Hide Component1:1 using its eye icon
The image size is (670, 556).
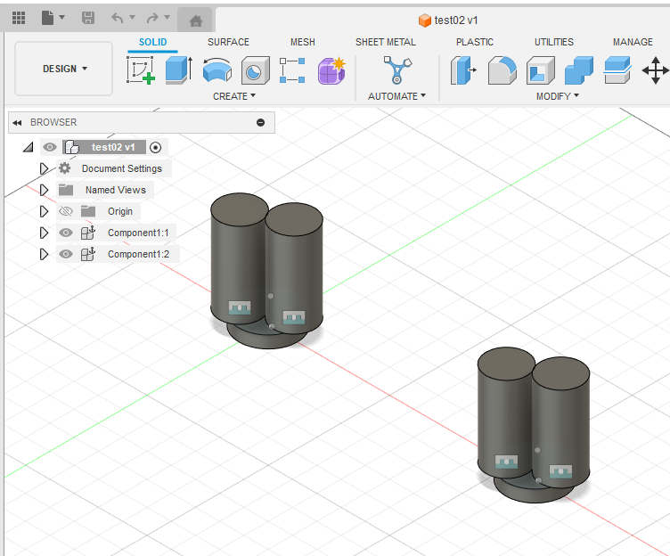click(x=66, y=233)
